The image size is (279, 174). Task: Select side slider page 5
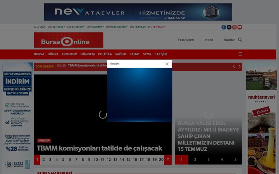(x=235, y=160)
